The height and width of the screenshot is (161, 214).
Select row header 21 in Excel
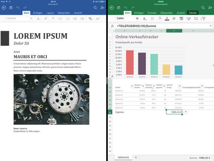110,112
